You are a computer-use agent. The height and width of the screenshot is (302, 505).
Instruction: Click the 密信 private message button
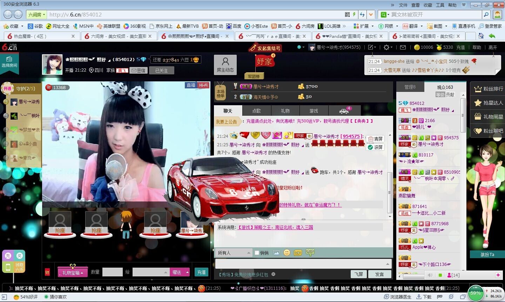(138, 71)
